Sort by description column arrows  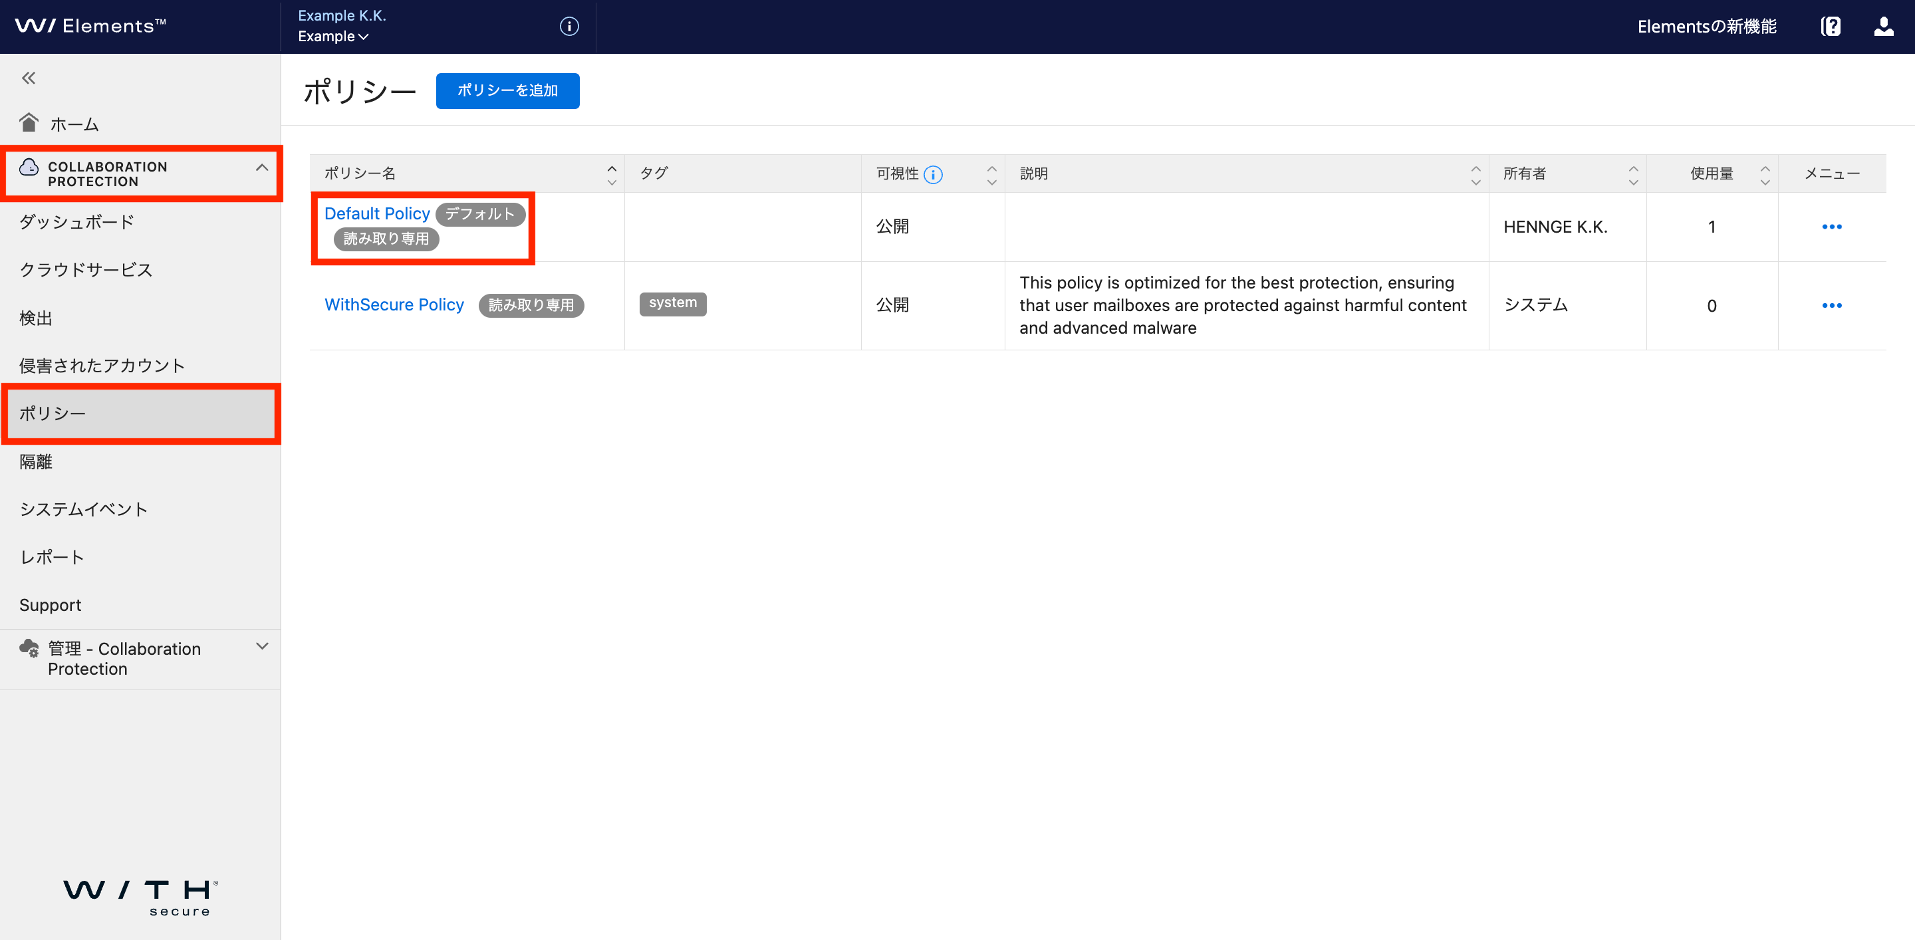(1475, 176)
